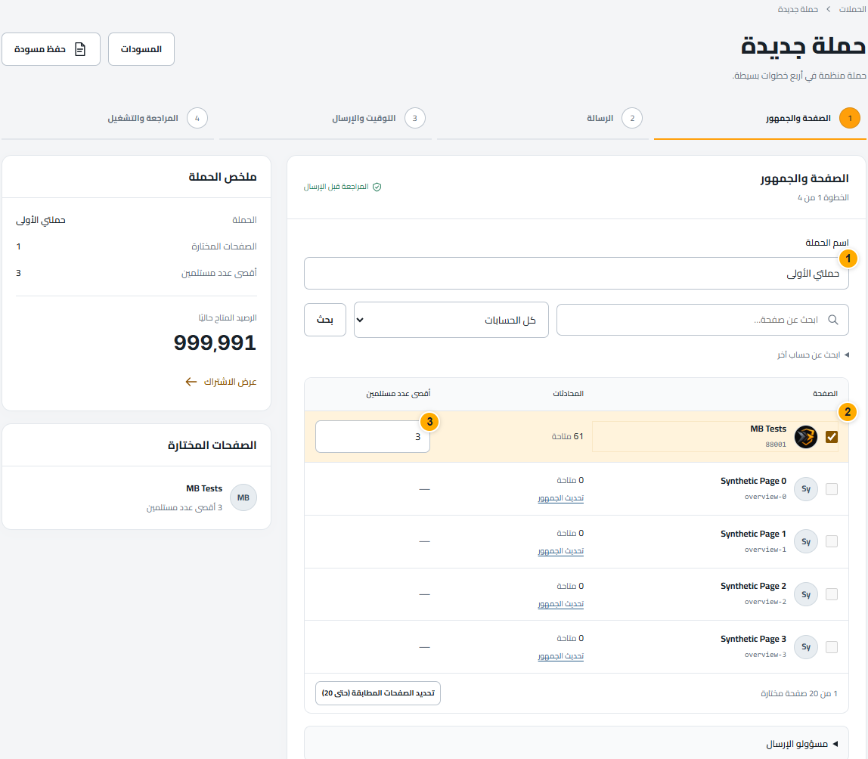Click the الصفحة column header
The height and width of the screenshot is (759, 868).
(x=826, y=394)
